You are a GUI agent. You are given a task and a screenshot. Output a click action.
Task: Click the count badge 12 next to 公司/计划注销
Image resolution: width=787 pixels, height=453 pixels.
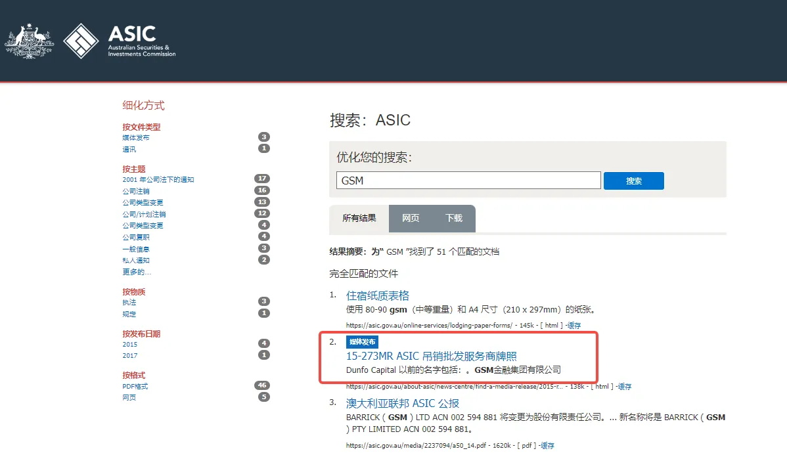(x=262, y=213)
